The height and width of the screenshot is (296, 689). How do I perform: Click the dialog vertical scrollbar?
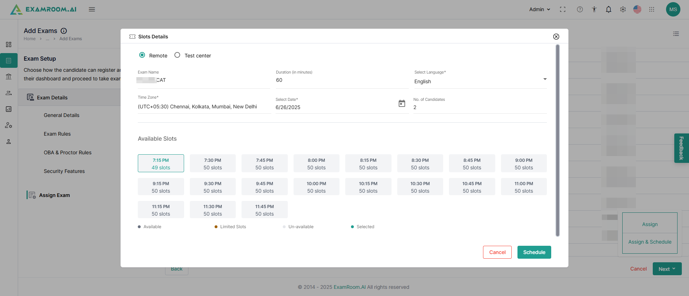(x=557, y=140)
